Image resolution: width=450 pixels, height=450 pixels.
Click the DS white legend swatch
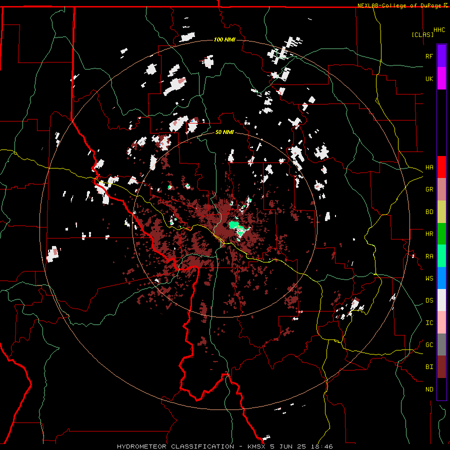click(x=441, y=300)
